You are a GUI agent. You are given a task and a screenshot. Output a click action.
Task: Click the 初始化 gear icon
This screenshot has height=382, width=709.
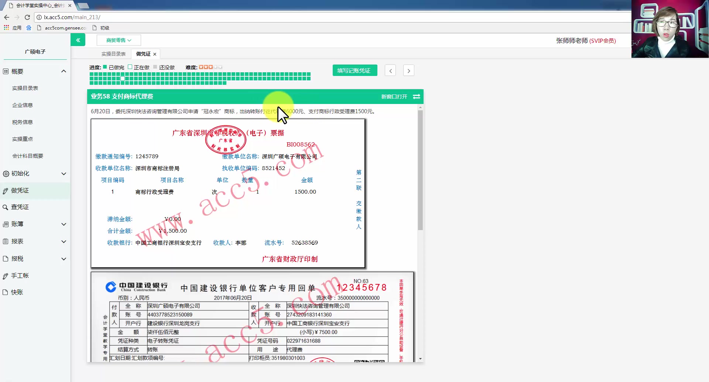point(6,174)
